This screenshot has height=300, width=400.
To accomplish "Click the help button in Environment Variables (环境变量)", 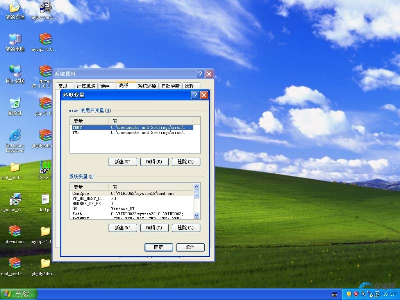I will 195,95.
